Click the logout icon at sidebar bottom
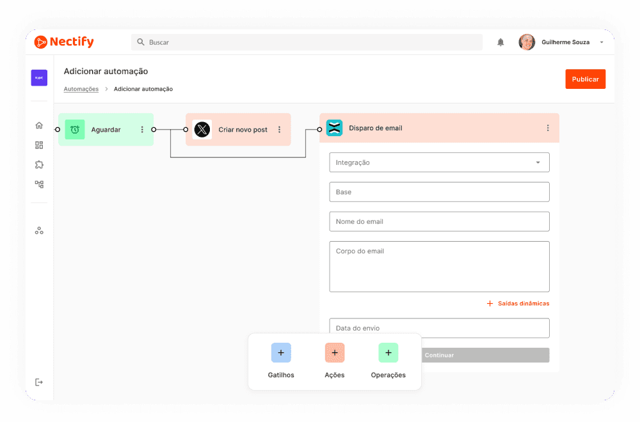The image size is (640, 422). pyautogui.click(x=39, y=382)
